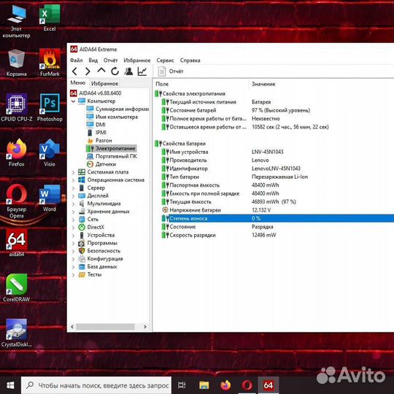Expand the DirectX node
This screenshot has width=394, height=394.
coord(73,228)
